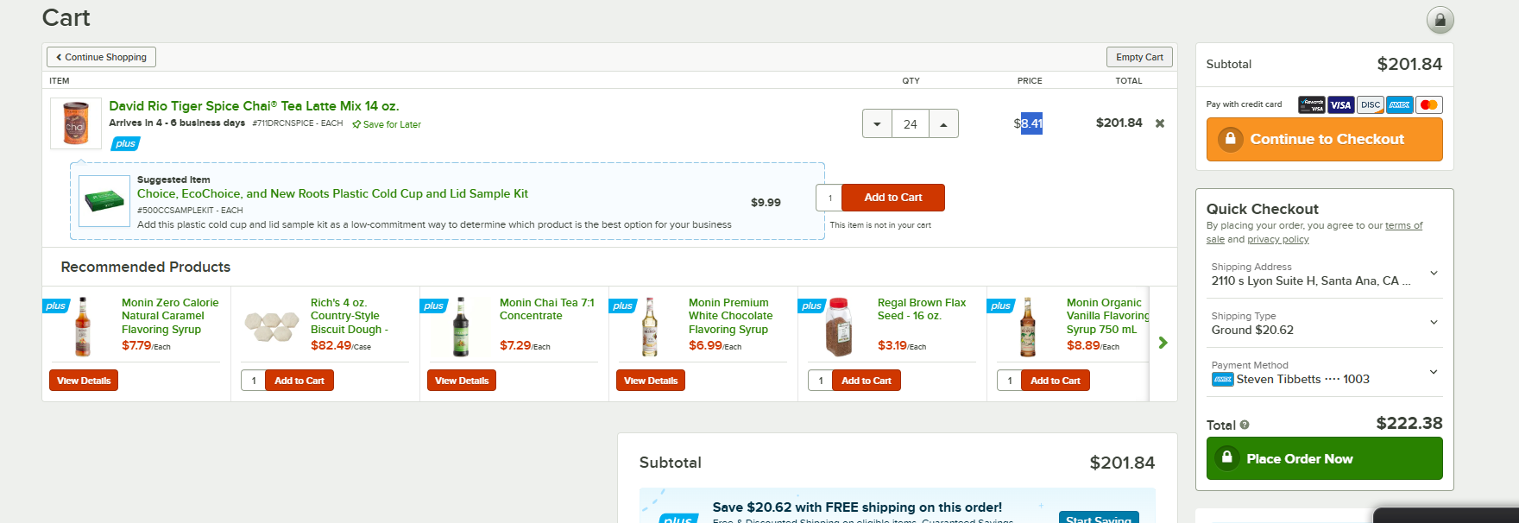Go back via Continue Shopping
This screenshot has height=523, width=1519.
(x=101, y=57)
